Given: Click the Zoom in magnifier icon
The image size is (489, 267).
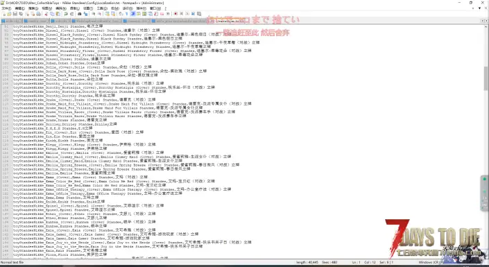Looking at the screenshot, I should tap(94, 14).
